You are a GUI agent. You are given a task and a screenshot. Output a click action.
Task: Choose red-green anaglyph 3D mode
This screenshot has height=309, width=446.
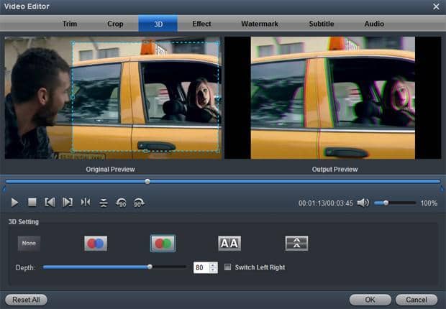click(x=163, y=244)
